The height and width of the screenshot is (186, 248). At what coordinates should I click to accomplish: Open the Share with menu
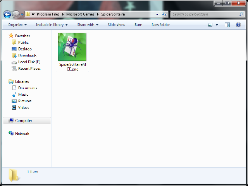point(88,25)
